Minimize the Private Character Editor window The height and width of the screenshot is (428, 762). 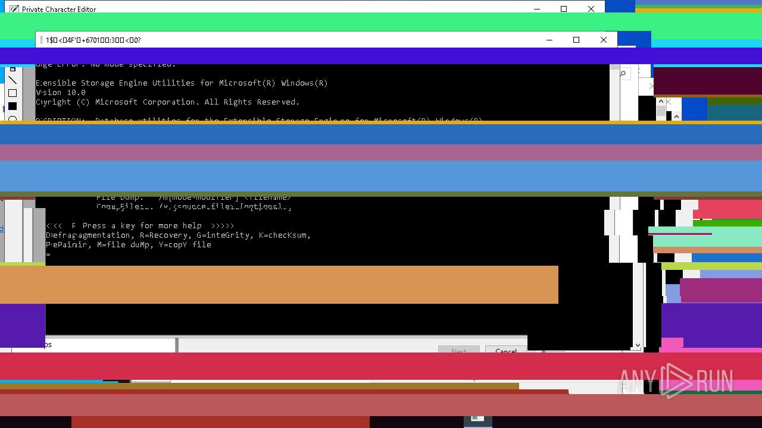(x=536, y=9)
